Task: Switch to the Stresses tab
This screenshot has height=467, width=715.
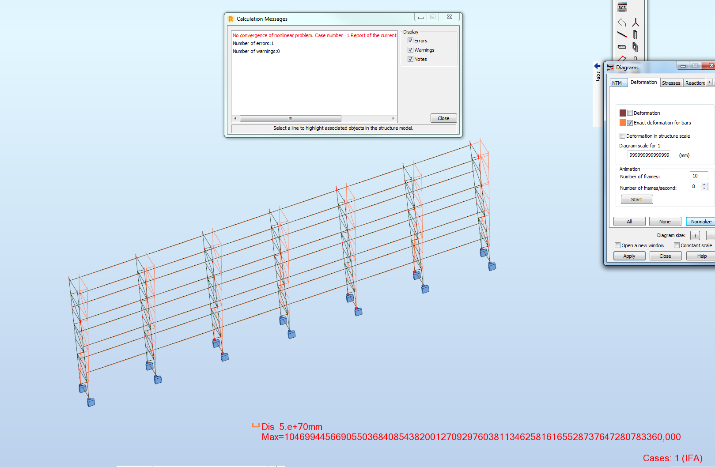Action: click(671, 83)
